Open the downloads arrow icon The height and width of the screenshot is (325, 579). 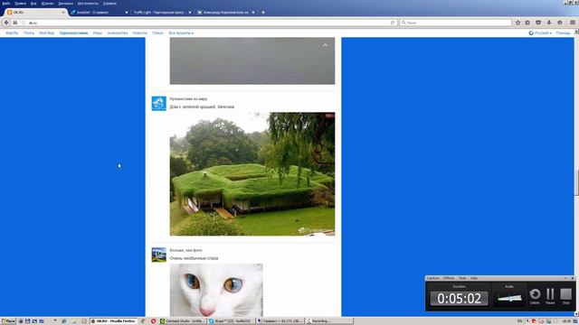pos(549,23)
